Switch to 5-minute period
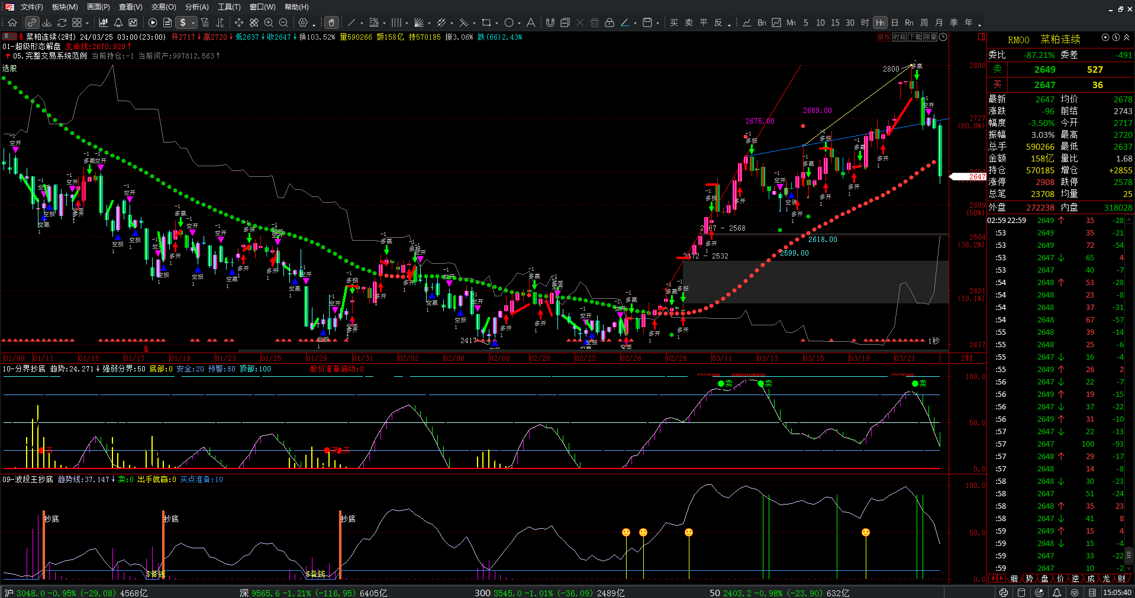This screenshot has width=1135, height=598. coord(805,22)
